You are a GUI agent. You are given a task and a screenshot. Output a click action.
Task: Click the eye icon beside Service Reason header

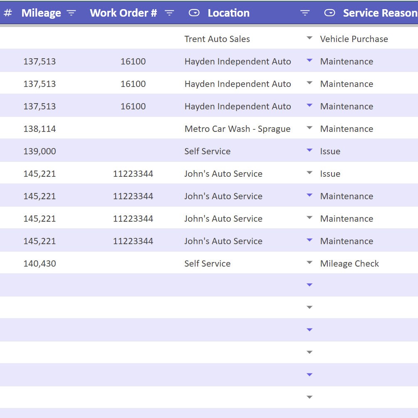coord(329,12)
